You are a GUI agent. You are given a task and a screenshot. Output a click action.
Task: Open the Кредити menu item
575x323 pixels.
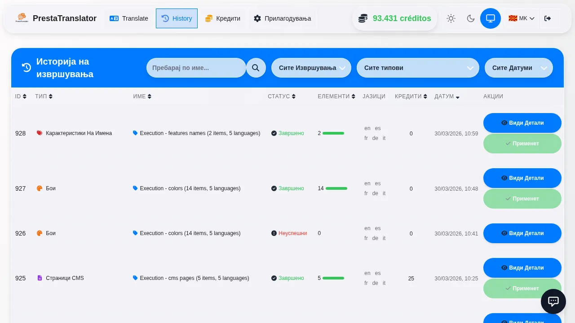point(223,18)
